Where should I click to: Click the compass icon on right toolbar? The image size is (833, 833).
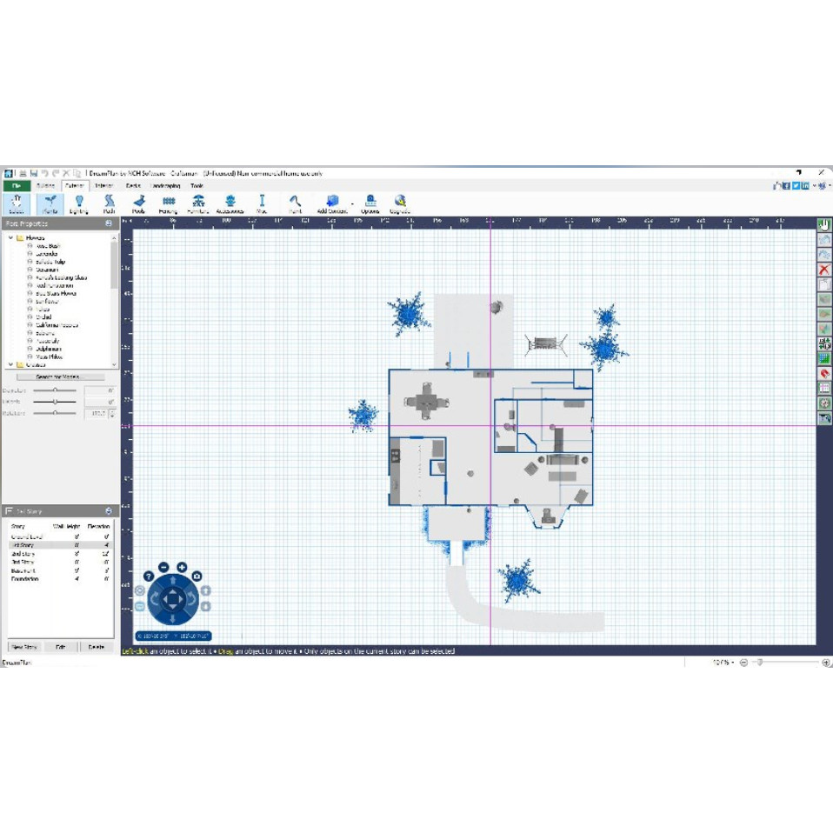824,403
